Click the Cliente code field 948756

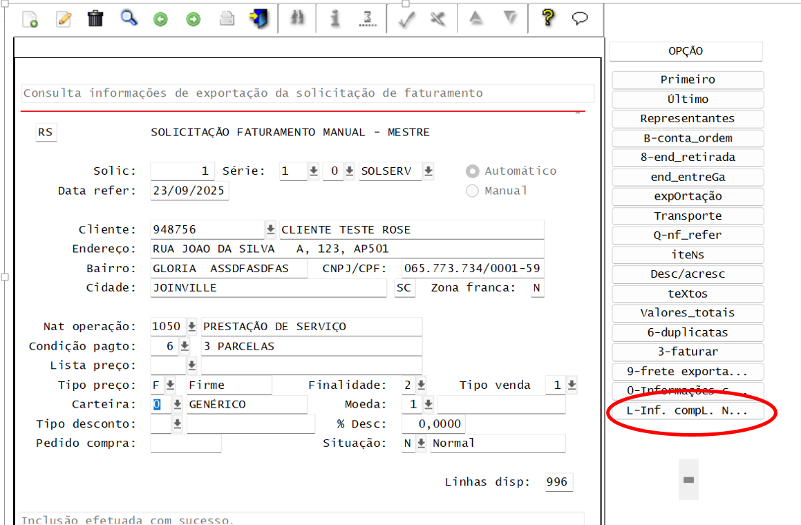207,230
